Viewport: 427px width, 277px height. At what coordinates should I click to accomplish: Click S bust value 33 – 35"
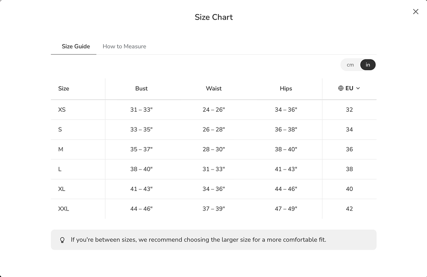pos(141,129)
